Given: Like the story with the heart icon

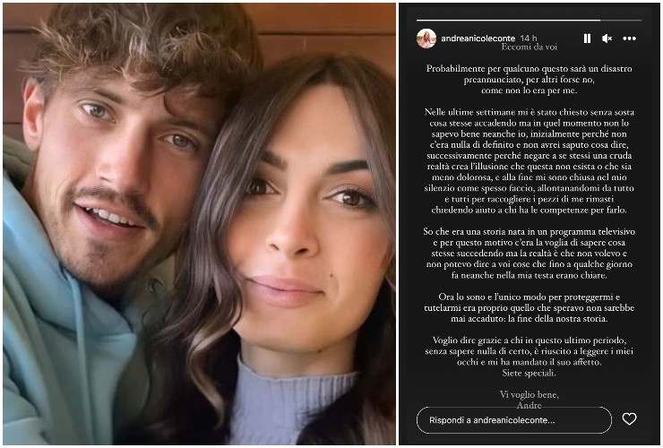Looking at the screenshot, I should [629, 418].
